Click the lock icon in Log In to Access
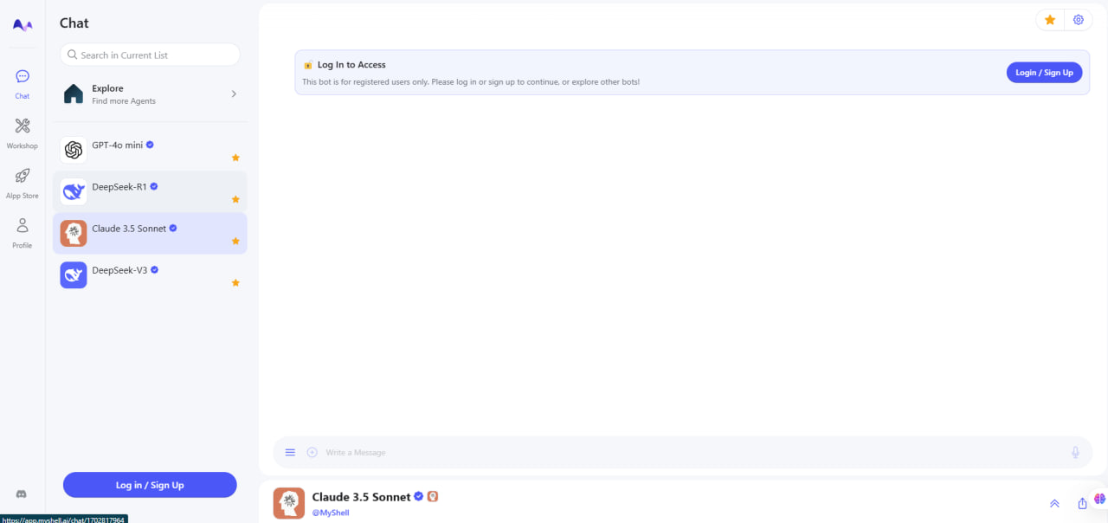The image size is (1108, 523). point(308,65)
